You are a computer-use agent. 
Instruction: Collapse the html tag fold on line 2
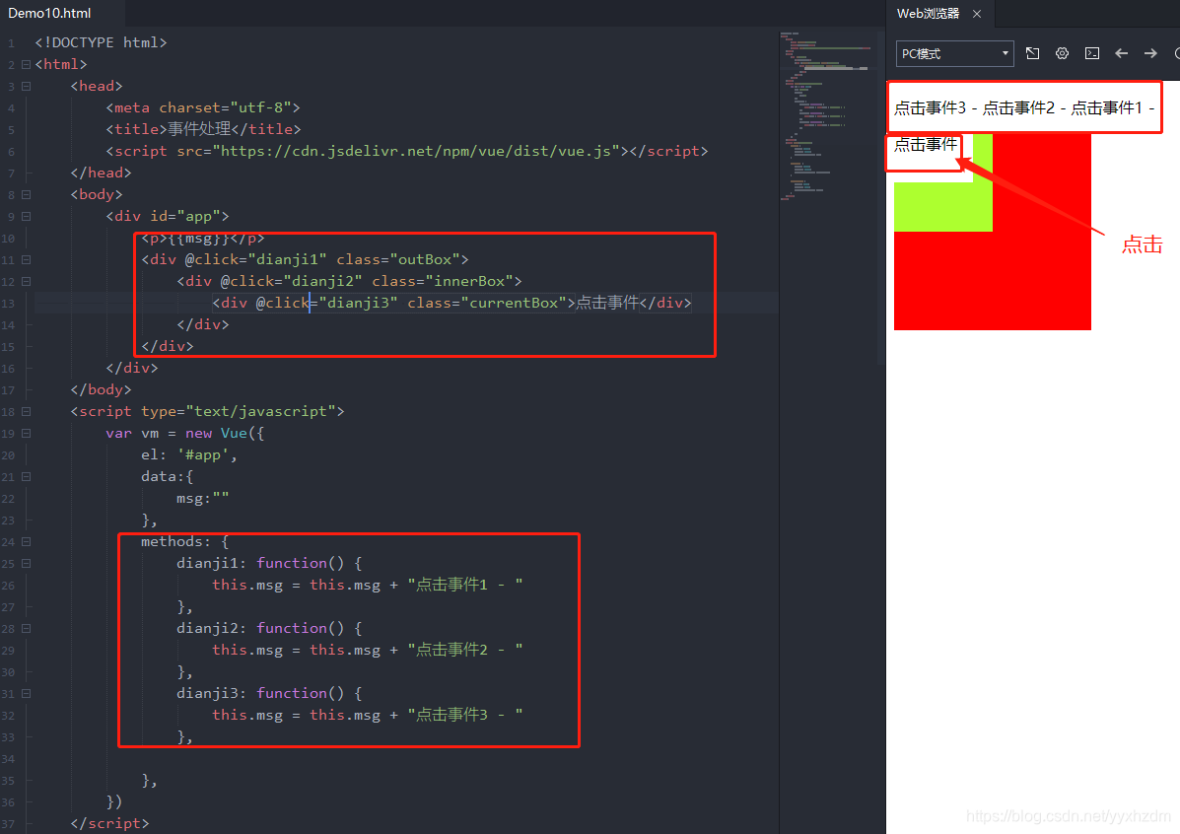[x=27, y=65]
